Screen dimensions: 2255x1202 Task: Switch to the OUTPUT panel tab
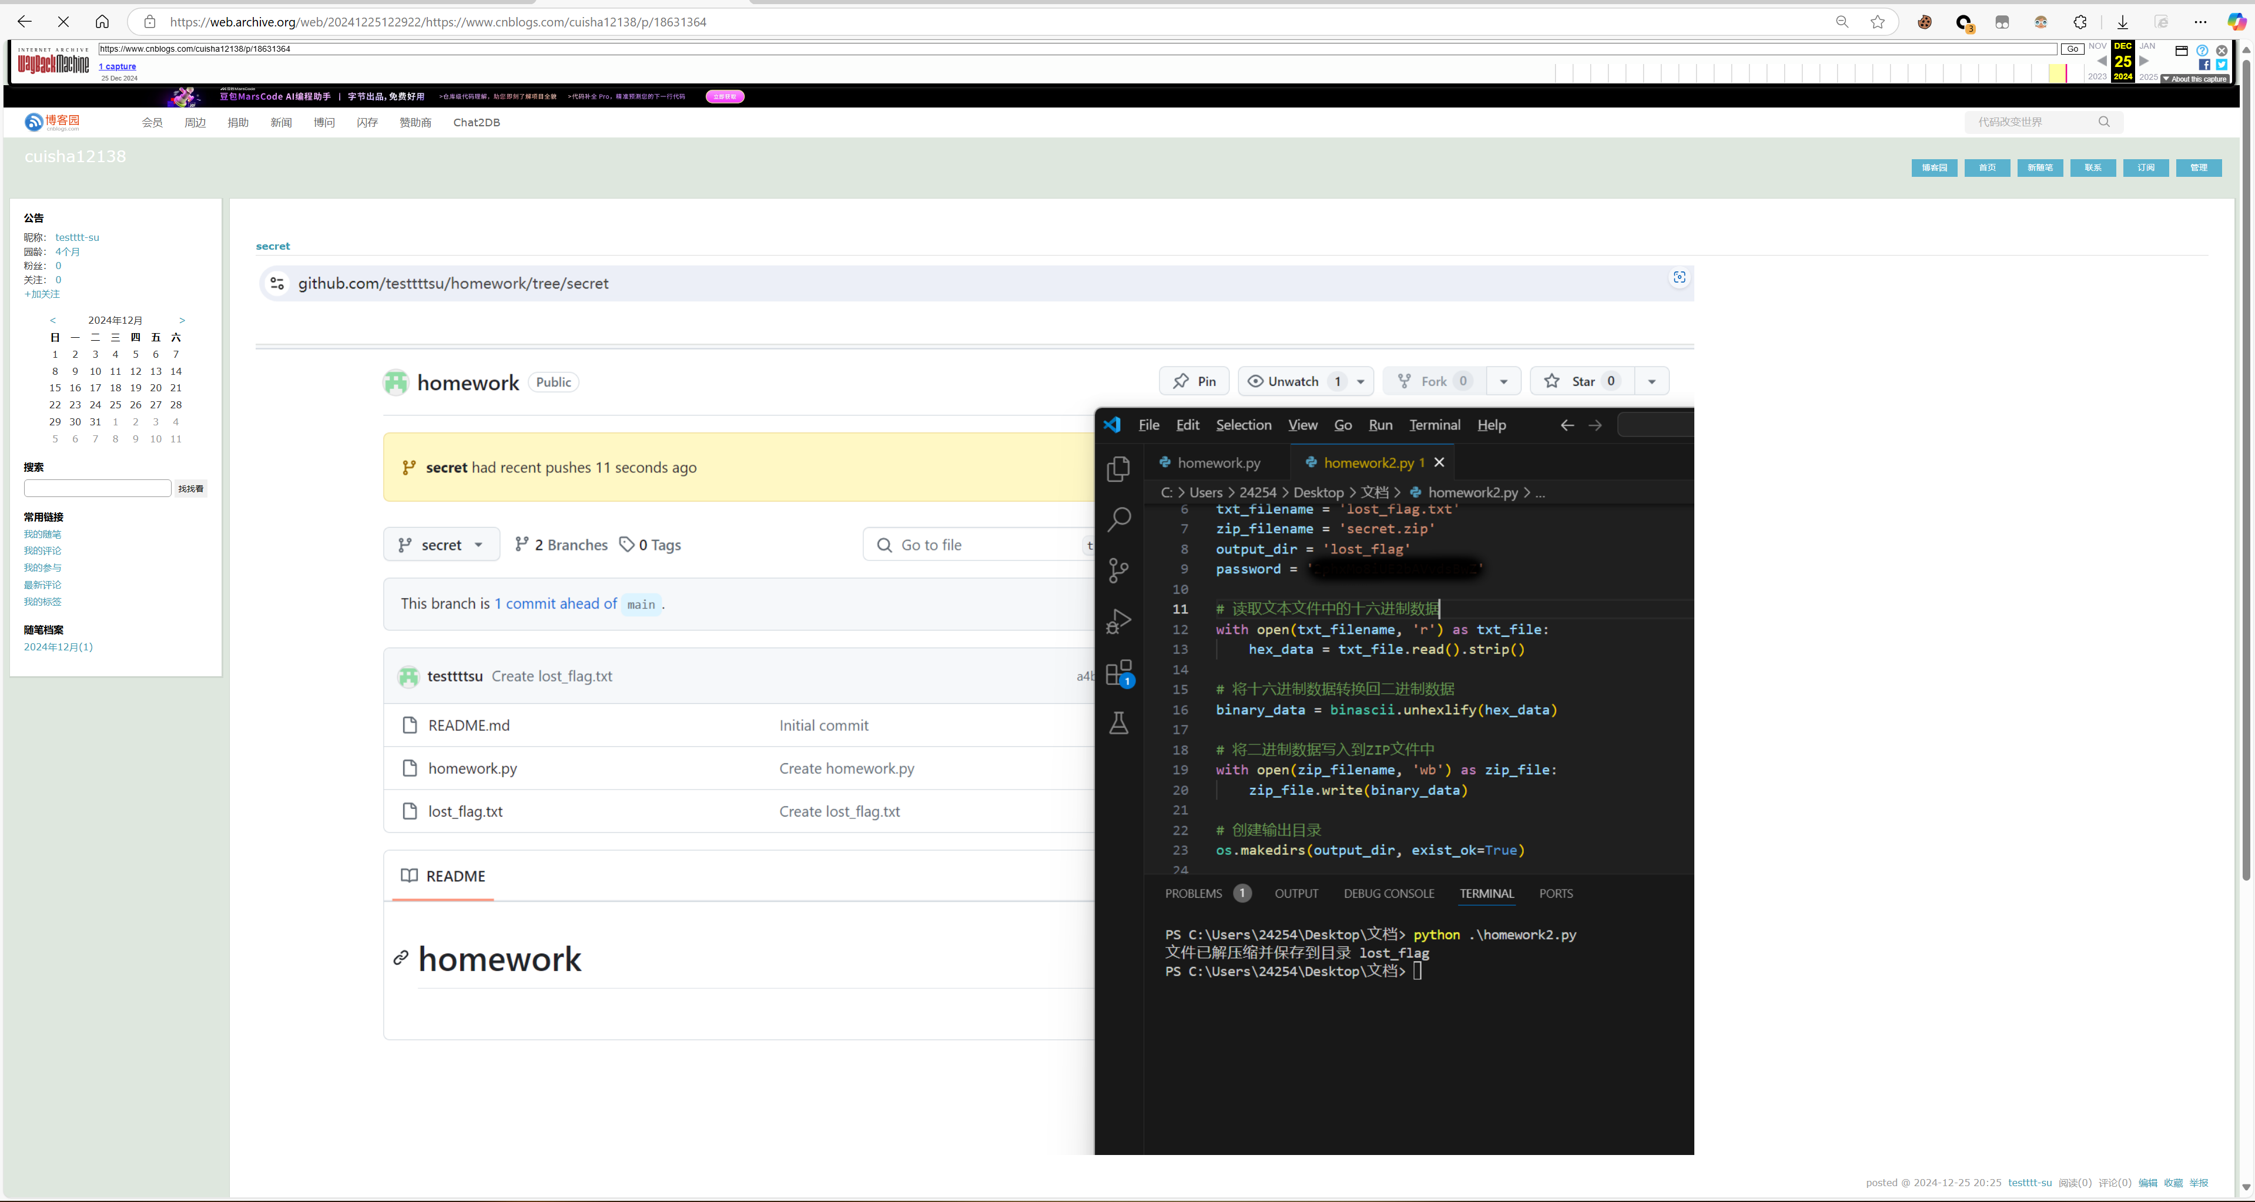1295,893
